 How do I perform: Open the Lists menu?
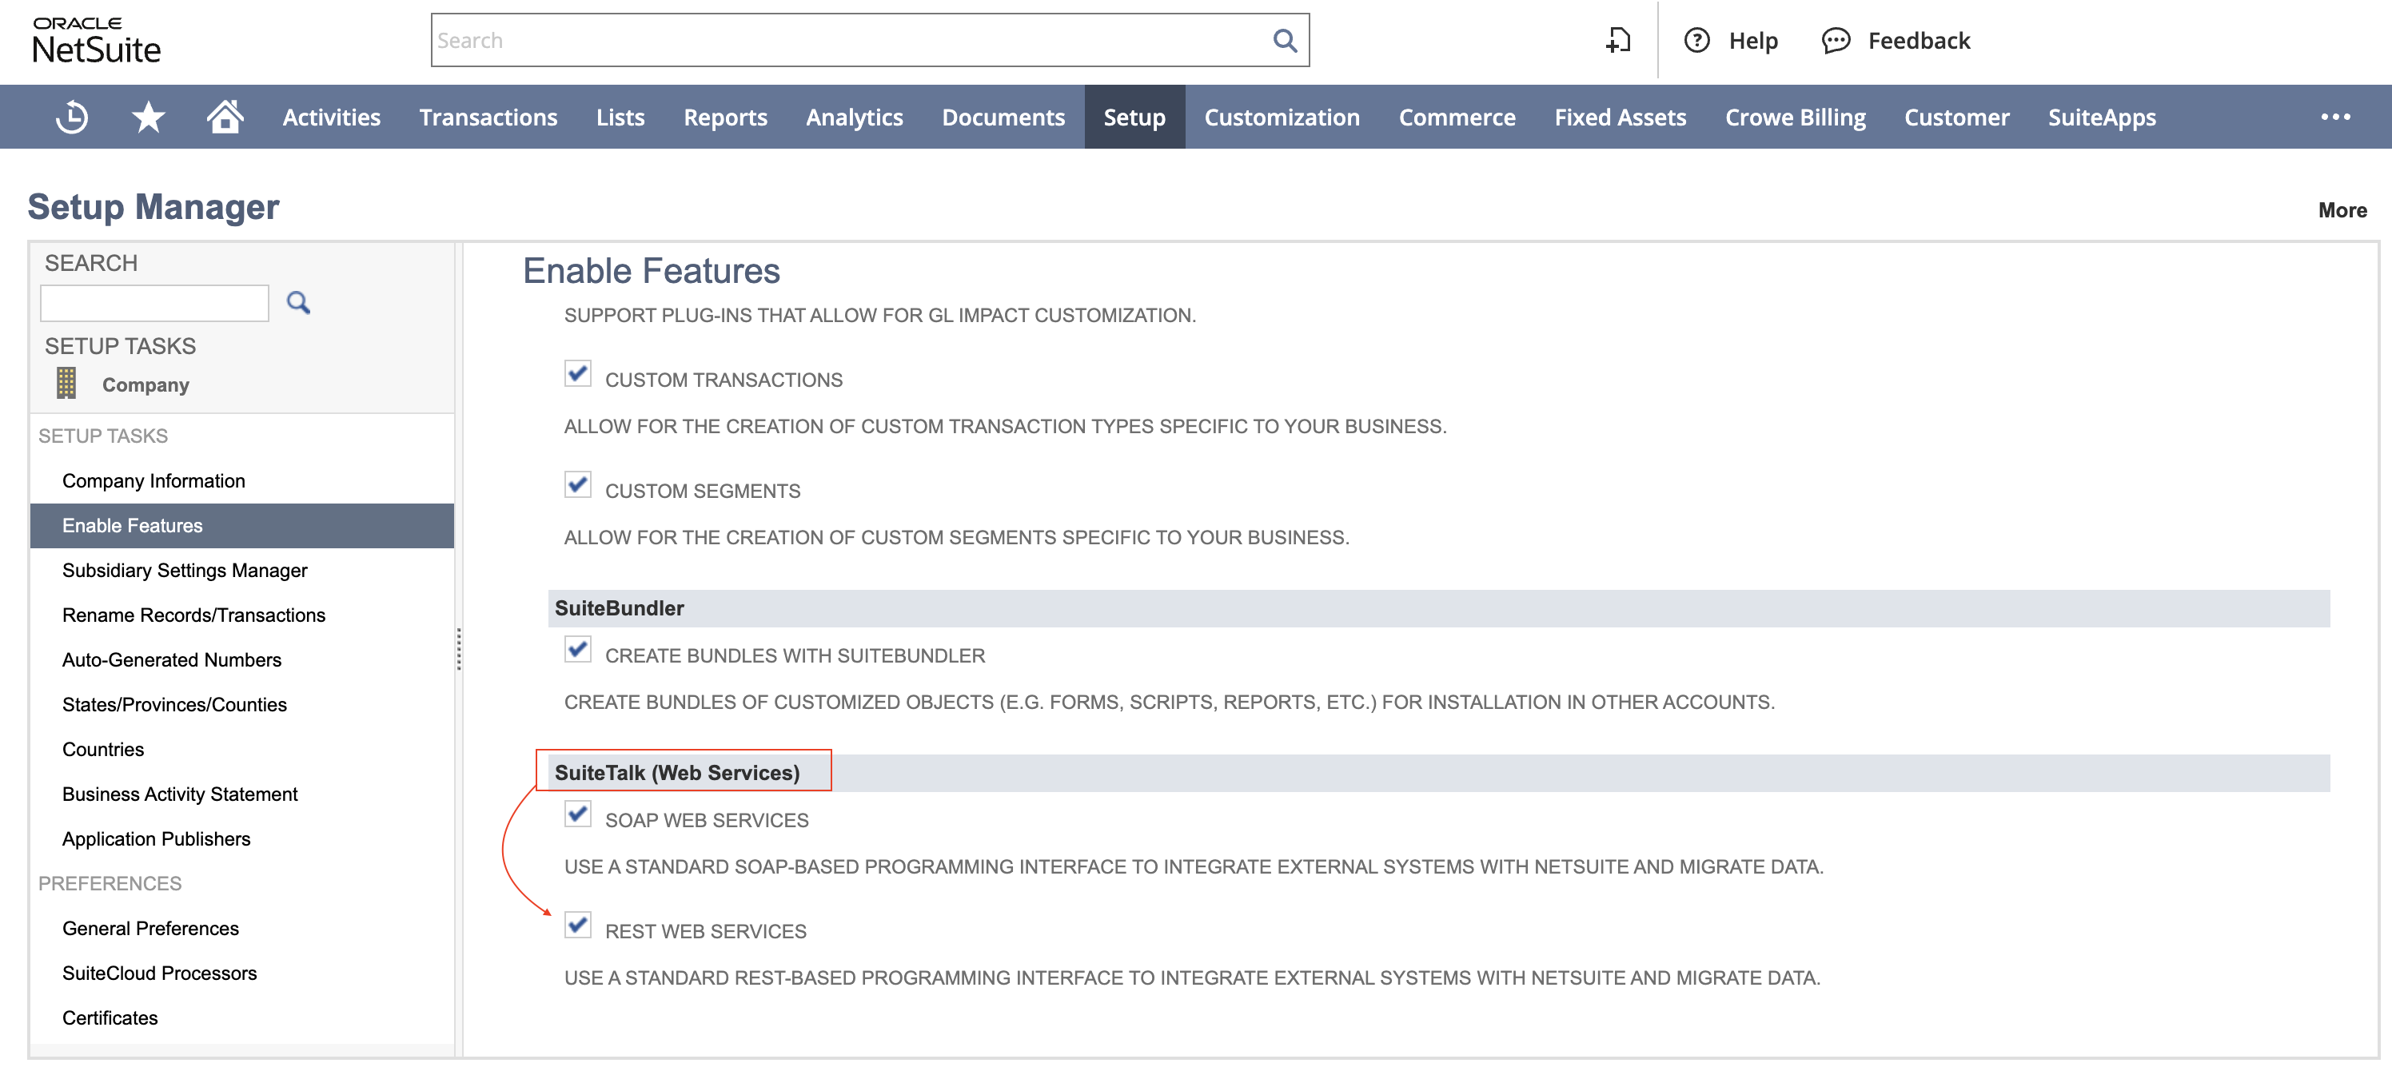tap(620, 117)
